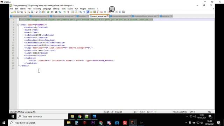Toggle the indent guide display
Image resolution: width=224 pixels, height=126 pixels.
[87, 12]
